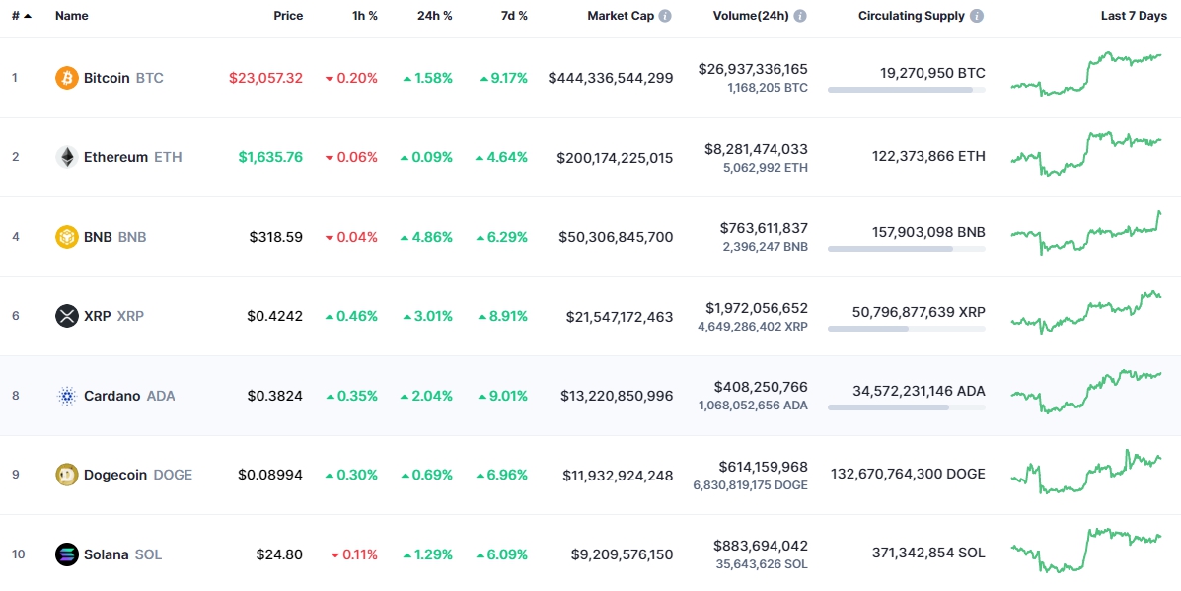Screen dimensions: 1181x591
Task: Click BNB's market cap $50,306,845,700
Action: [x=616, y=237]
